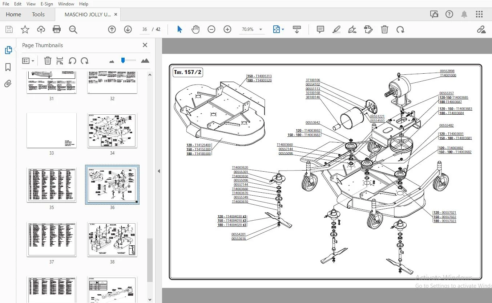The height and width of the screenshot is (303, 492).
Task: Activate the Hand pan tool
Action: click(x=195, y=29)
